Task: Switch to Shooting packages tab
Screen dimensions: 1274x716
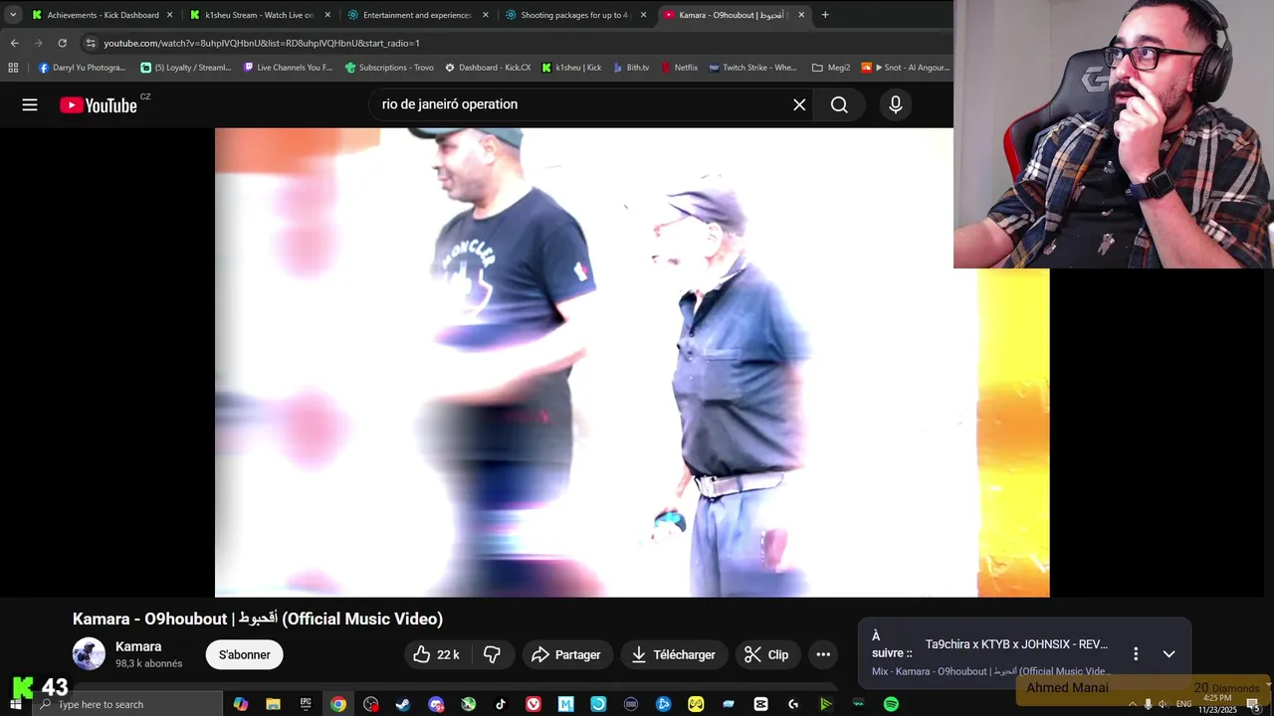Action: click(x=575, y=15)
